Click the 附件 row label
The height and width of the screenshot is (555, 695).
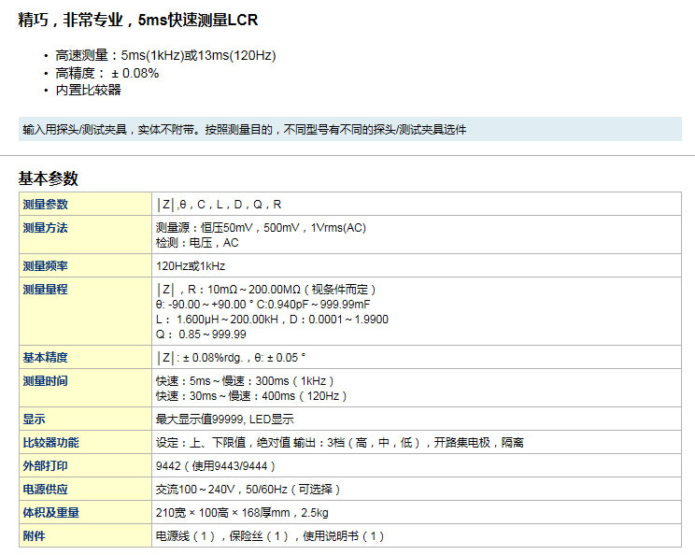(35, 536)
